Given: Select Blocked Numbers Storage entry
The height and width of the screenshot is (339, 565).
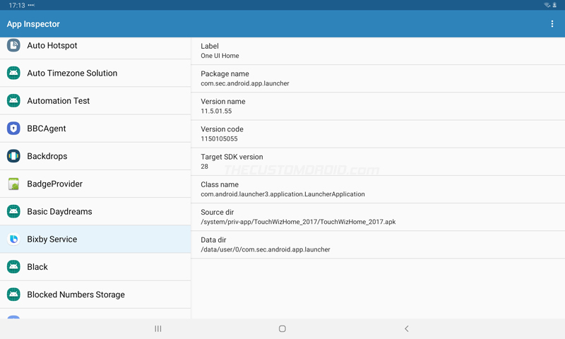Looking at the screenshot, I should pyautogui.click(x=95, y=295).
